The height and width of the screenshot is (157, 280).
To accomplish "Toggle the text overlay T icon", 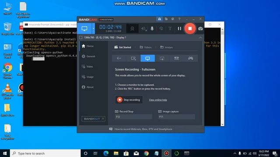I will [170, 29].
